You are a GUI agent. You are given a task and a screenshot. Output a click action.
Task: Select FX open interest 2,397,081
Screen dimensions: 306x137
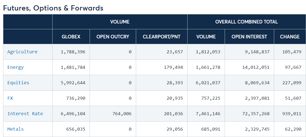(x=257, y=98)
